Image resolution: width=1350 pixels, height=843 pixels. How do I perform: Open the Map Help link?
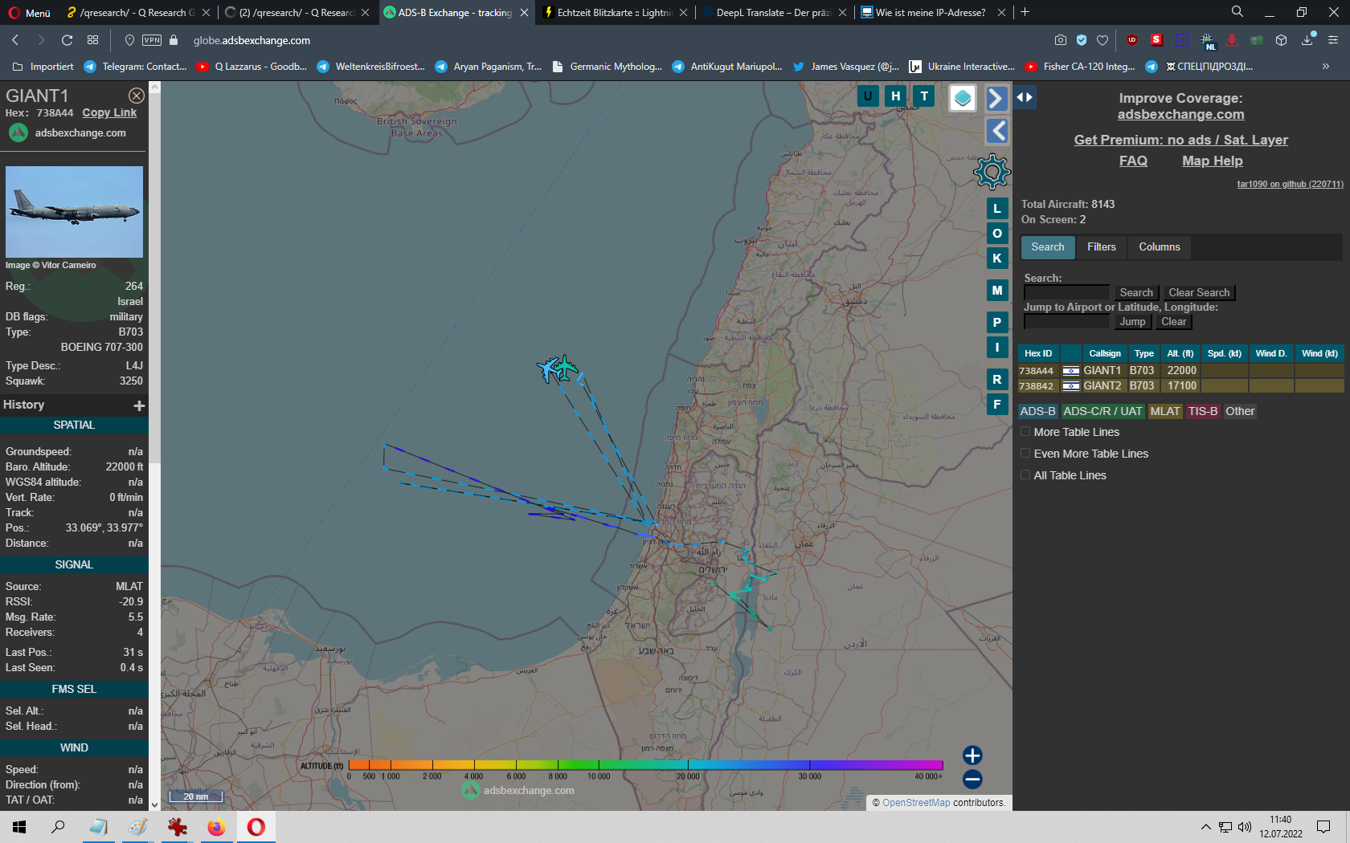pos(1212,161)
